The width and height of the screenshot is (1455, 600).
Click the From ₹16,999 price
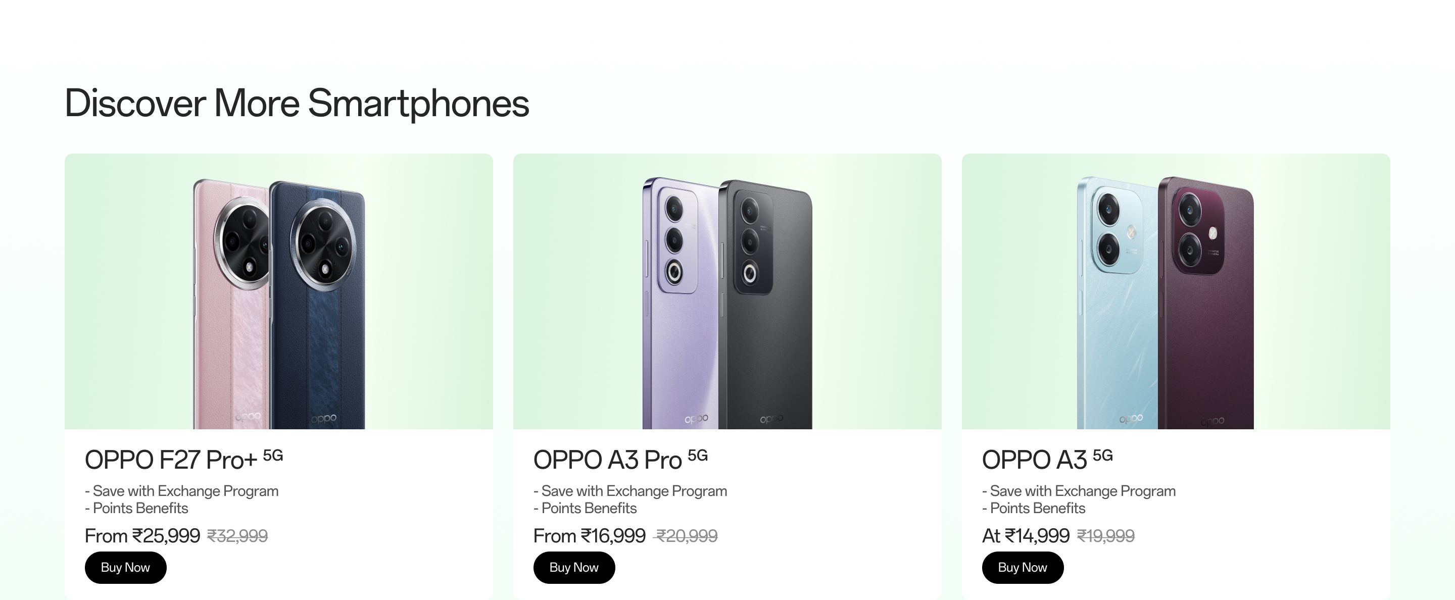[589, 536]
